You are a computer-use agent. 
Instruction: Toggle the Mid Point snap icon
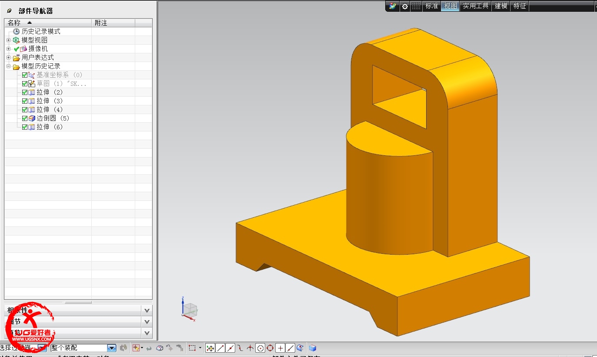230,348
